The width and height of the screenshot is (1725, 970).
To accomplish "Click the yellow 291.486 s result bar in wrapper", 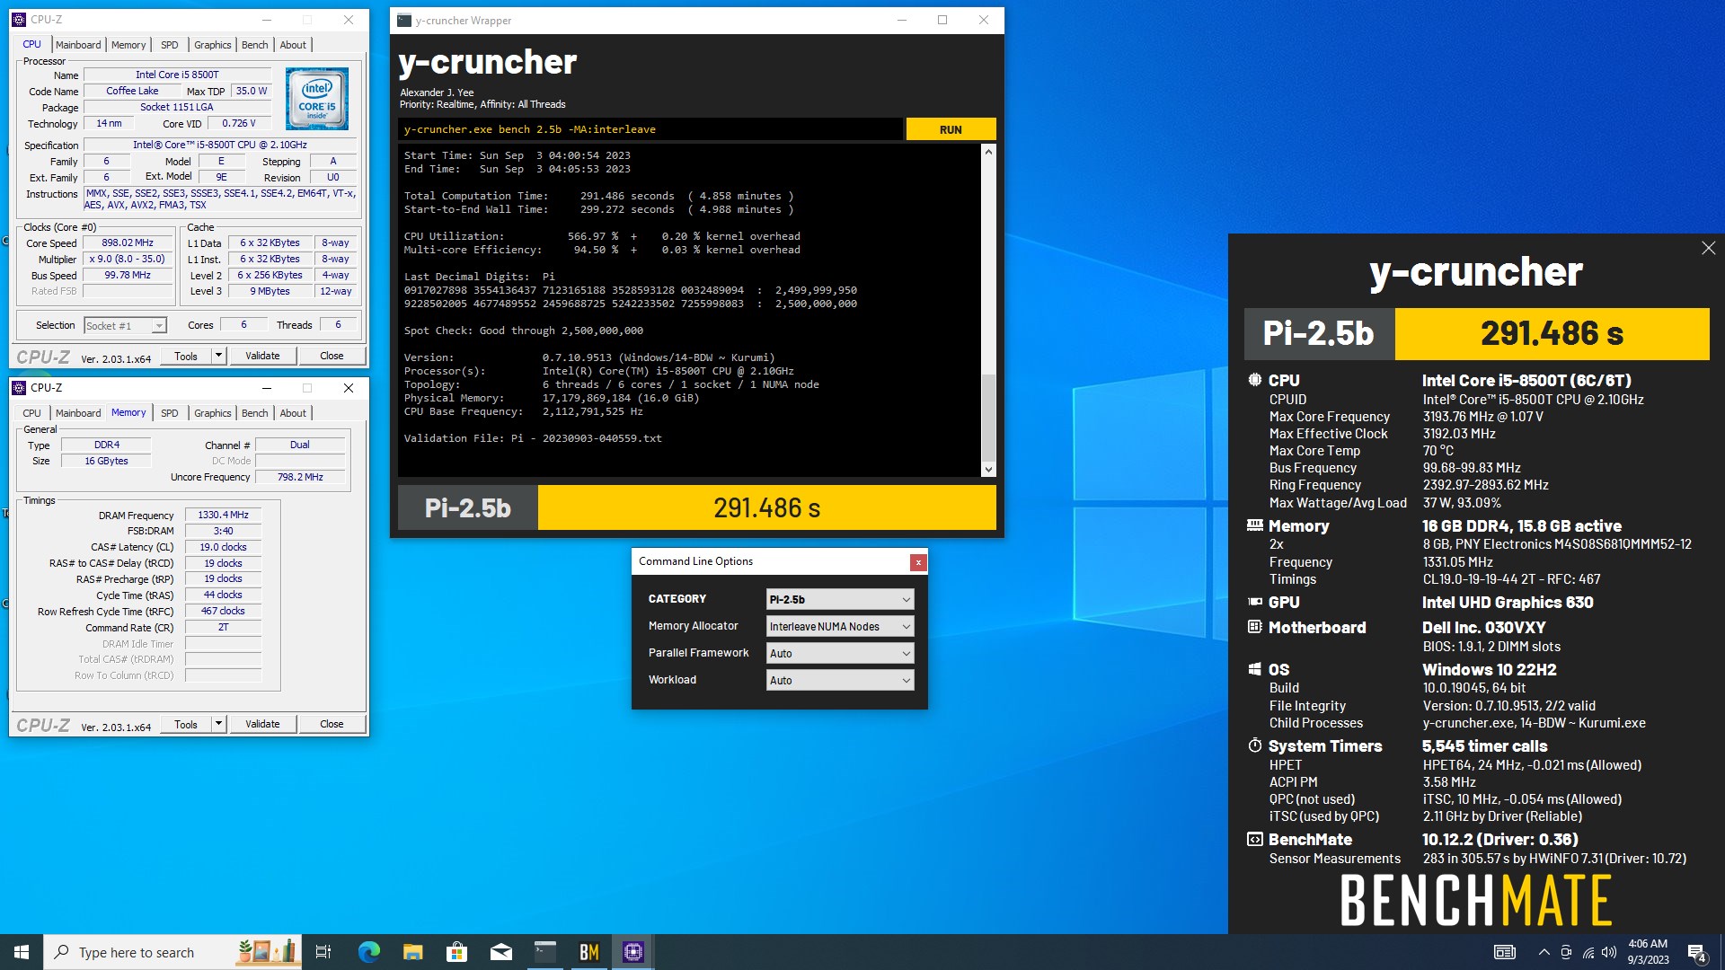I will coord(767,508).
